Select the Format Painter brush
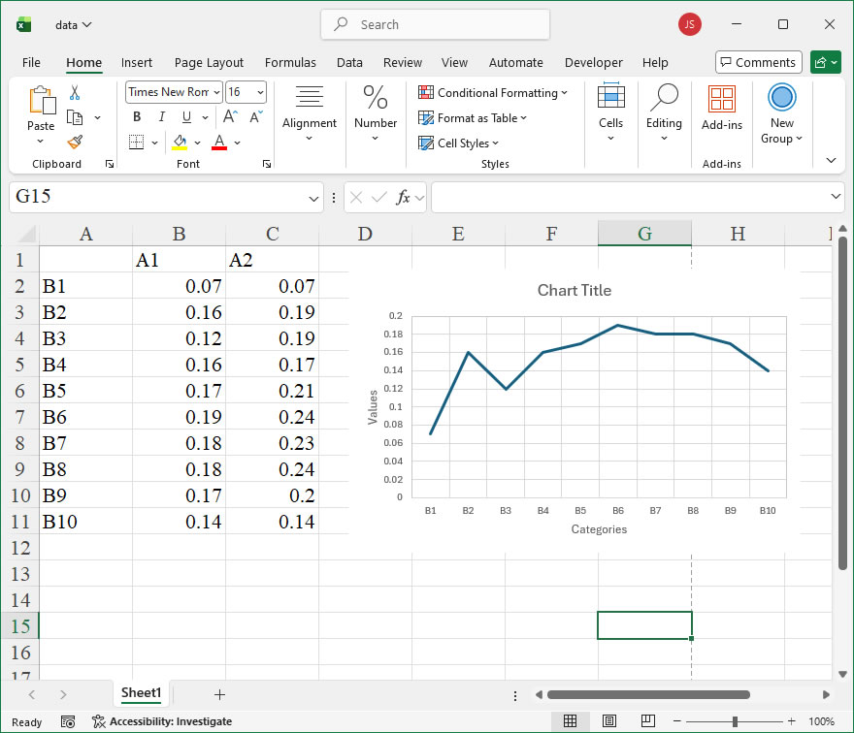This screenshot has height=733, width=854. tap(75, 142)
